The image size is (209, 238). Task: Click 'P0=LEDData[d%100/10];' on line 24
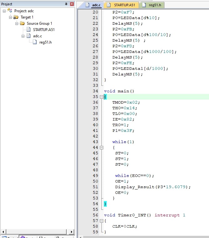141,35
